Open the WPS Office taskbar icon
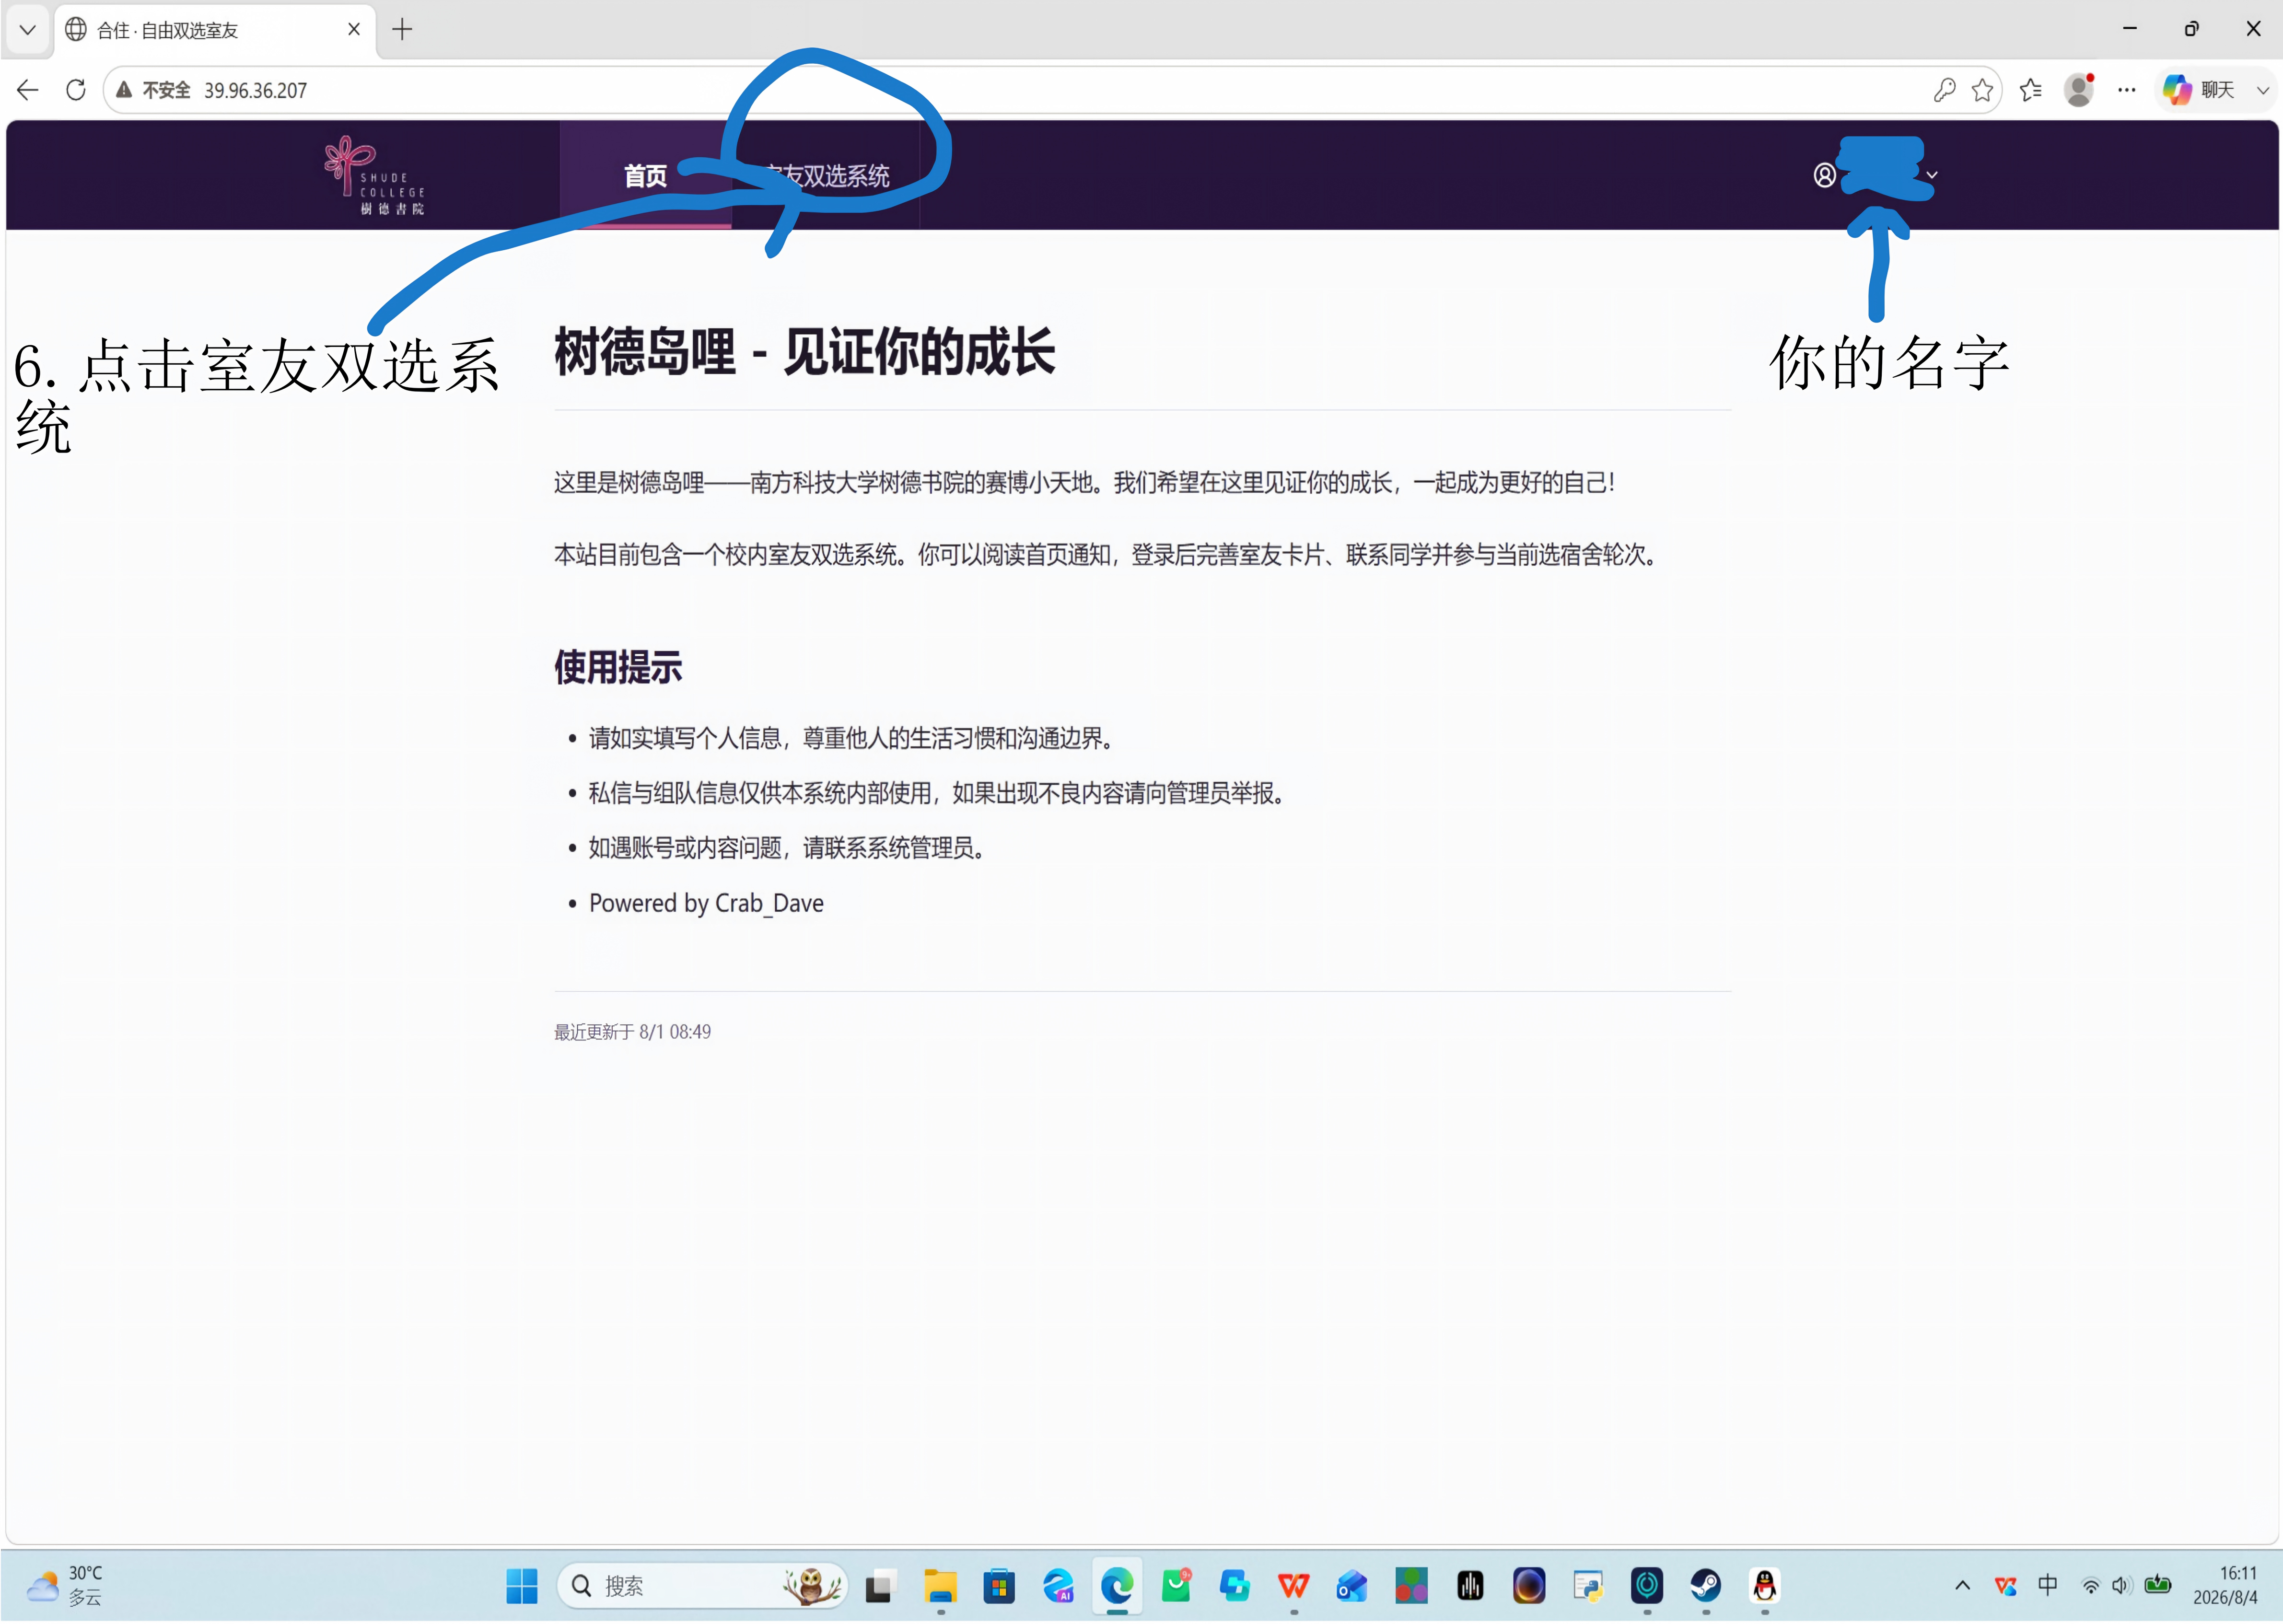 1293,1586
